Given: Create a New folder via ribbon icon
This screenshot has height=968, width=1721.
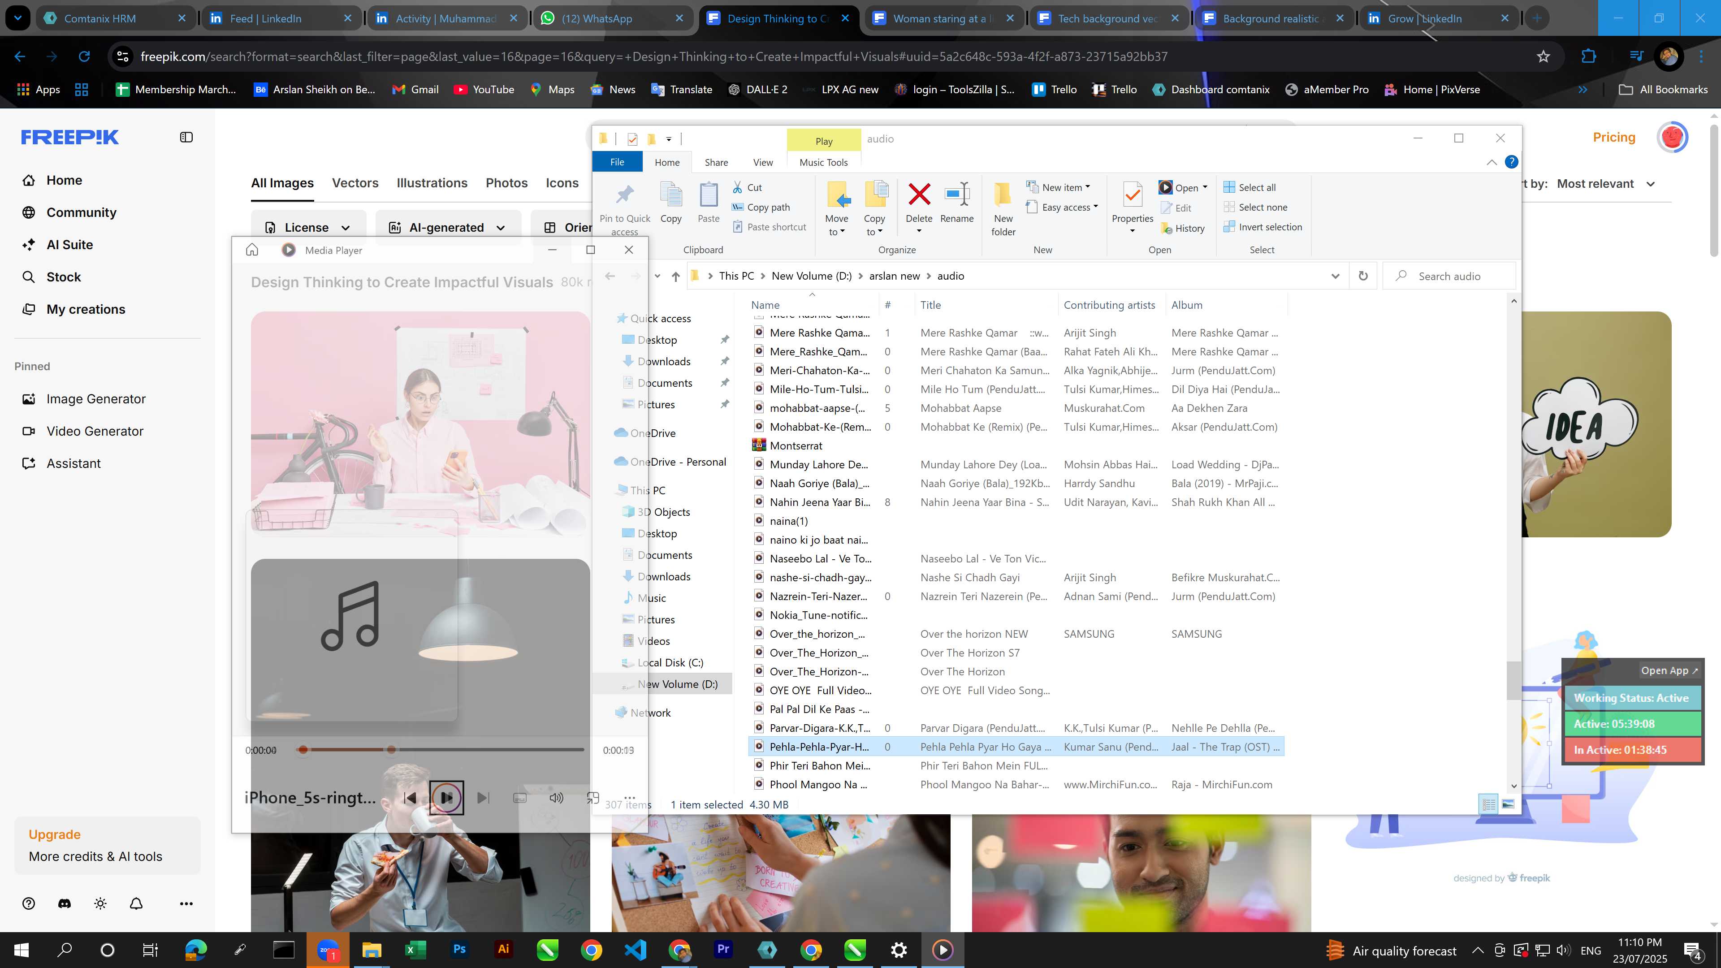Looking at the screenshot, I should (x=1003, y=194).
